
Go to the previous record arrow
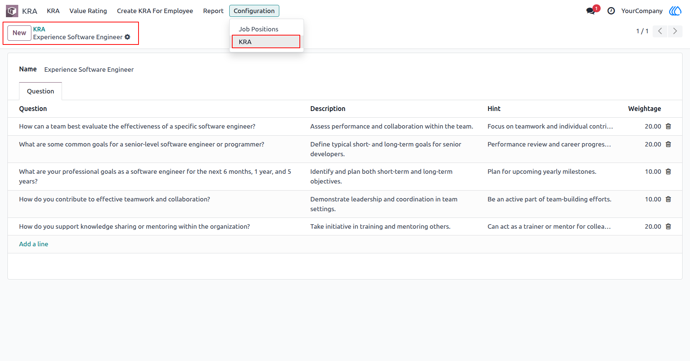click(660, 31)
